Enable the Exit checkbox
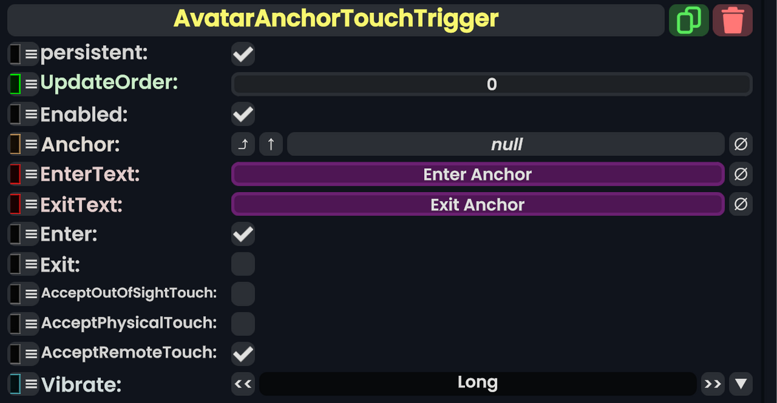Screen dimensions: 777x403 point(243,263)
